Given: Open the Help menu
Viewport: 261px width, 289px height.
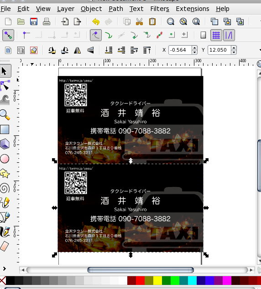Looking at the screenshot, I should [223, 9].
